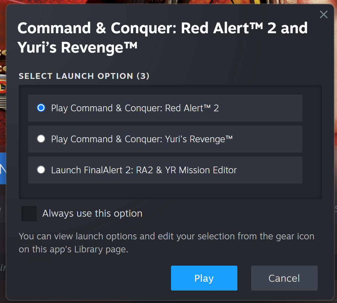Select the Red Alert 2 radio button
The height and width of the screenshot is (303, 337).
click(x=41, y=108)
